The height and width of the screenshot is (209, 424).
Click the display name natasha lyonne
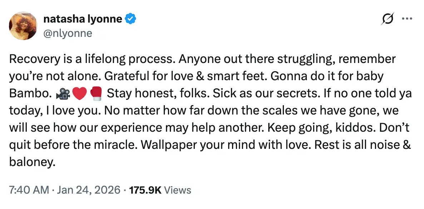pyautogui.click(x=82, y=19)
